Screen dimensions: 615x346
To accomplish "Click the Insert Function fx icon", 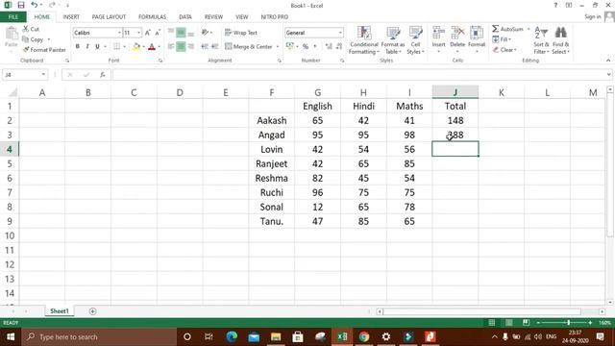I will click(103, 75).
